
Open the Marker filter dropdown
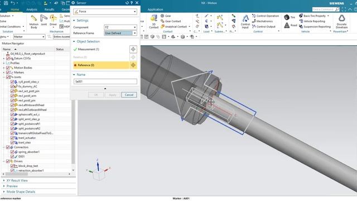[30, 37]
